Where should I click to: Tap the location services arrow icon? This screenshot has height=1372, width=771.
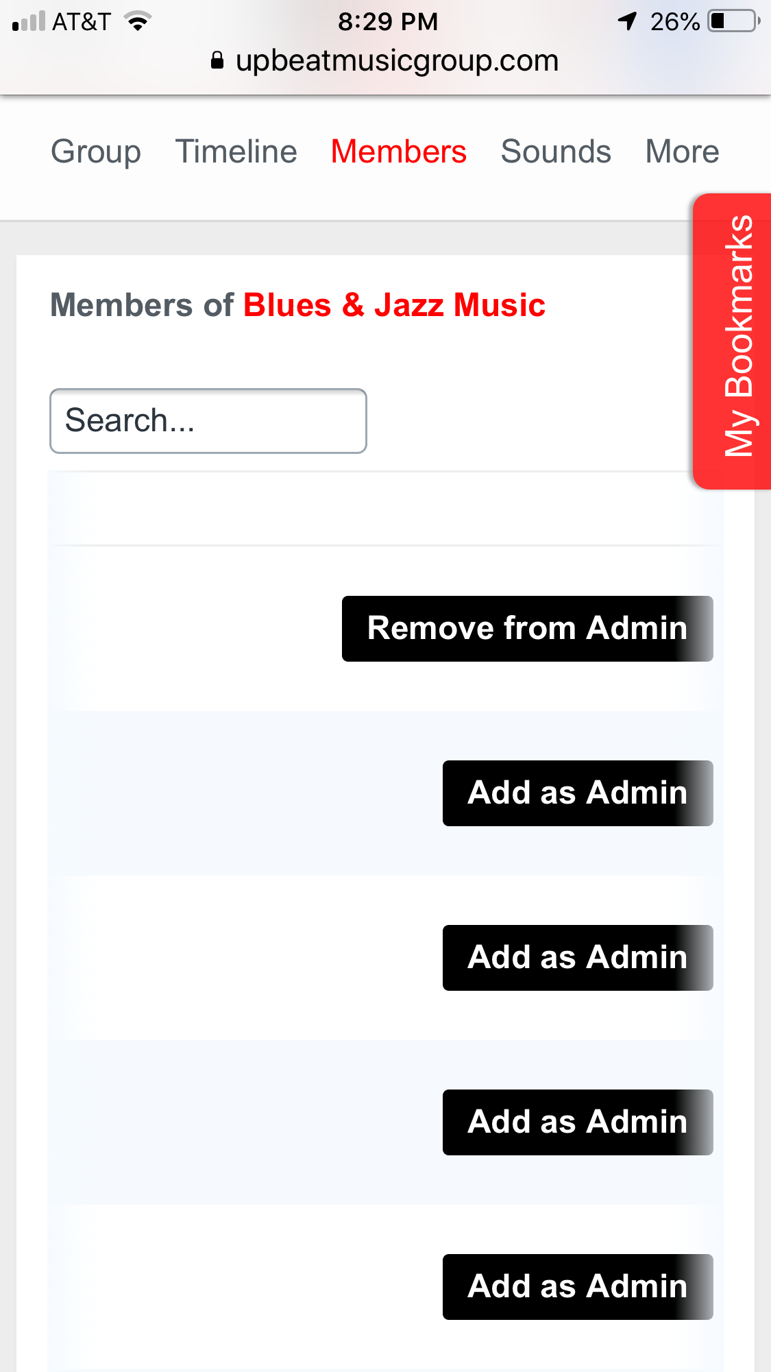pos(627,21)
